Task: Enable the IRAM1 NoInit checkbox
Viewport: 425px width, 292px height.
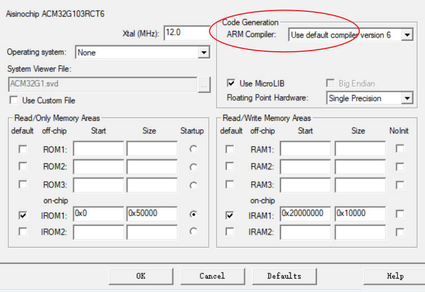Action: coord(400,214)
